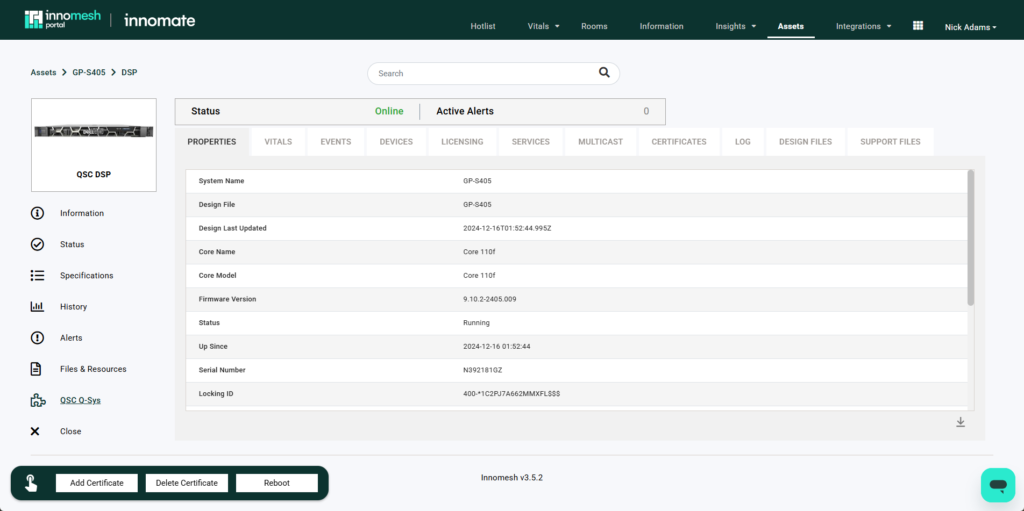Screen dimensions: 1024x511
Task: Click the Information circle icon in sidebar
Action: pyautogui.click(x=37, y=213)
